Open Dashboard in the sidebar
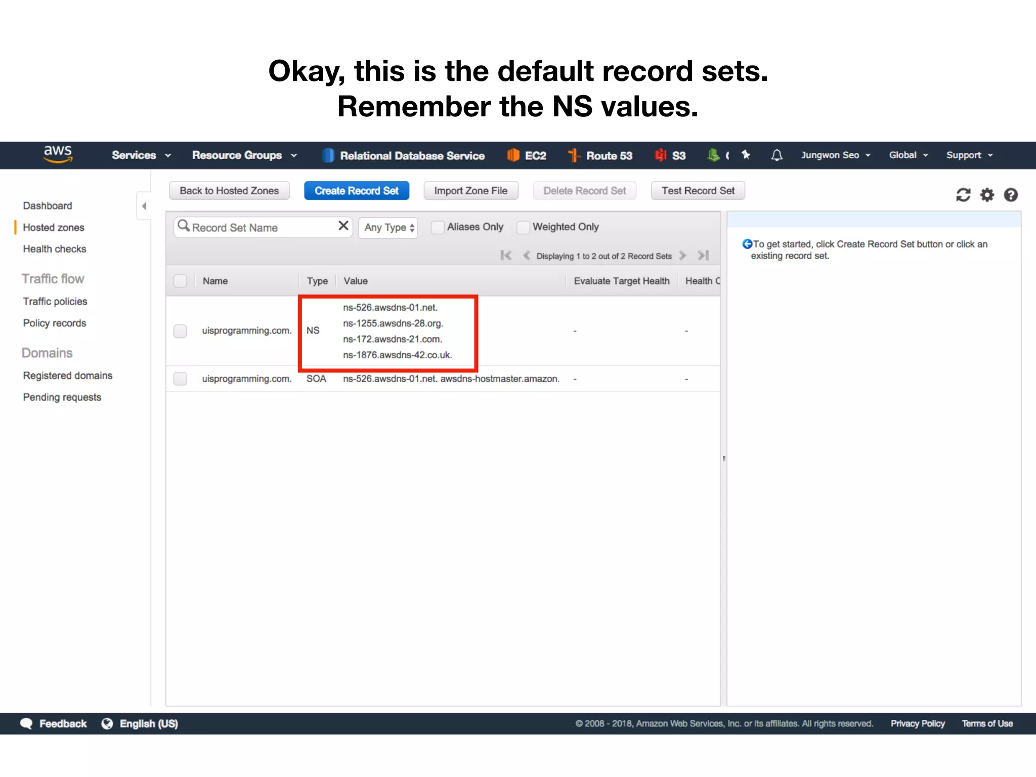The height and width of the screenshot is (777, 1036). click(x=48, y=206)
